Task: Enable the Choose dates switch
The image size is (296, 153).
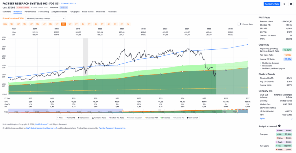Action: (x=239, y=24)
